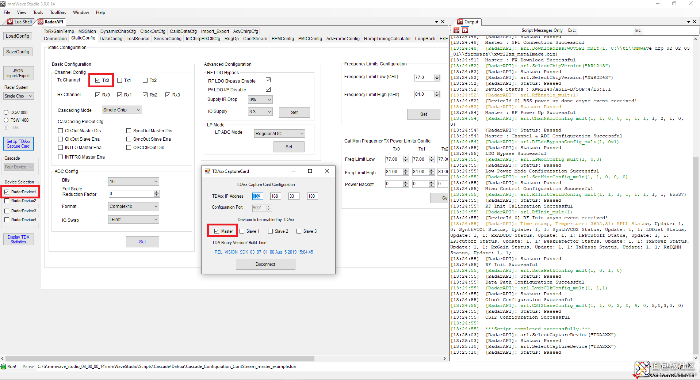This screenshot has width=700, height=380.
Task: Open the Cascading Mode dropdown
Action: click(122, 110)
